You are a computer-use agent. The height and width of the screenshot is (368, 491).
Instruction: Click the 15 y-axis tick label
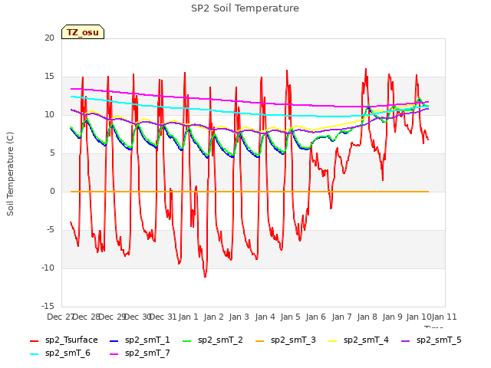coord(49,77)
